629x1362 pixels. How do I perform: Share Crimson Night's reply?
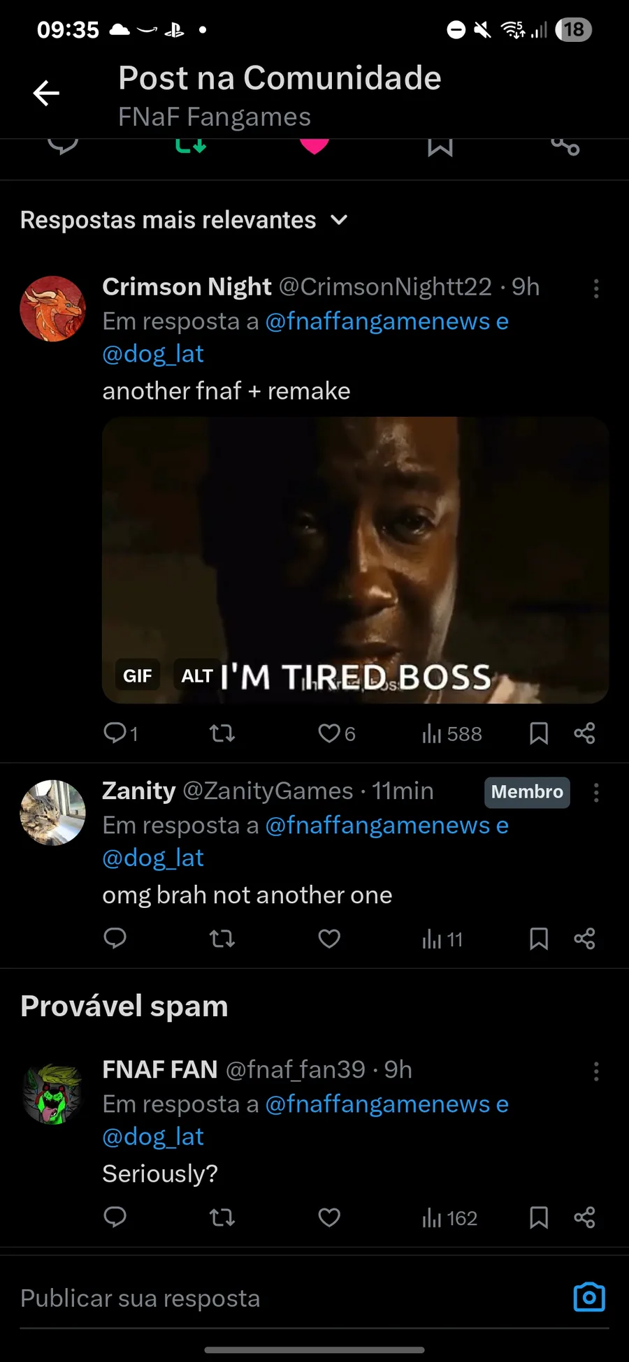tap(584, 733)
